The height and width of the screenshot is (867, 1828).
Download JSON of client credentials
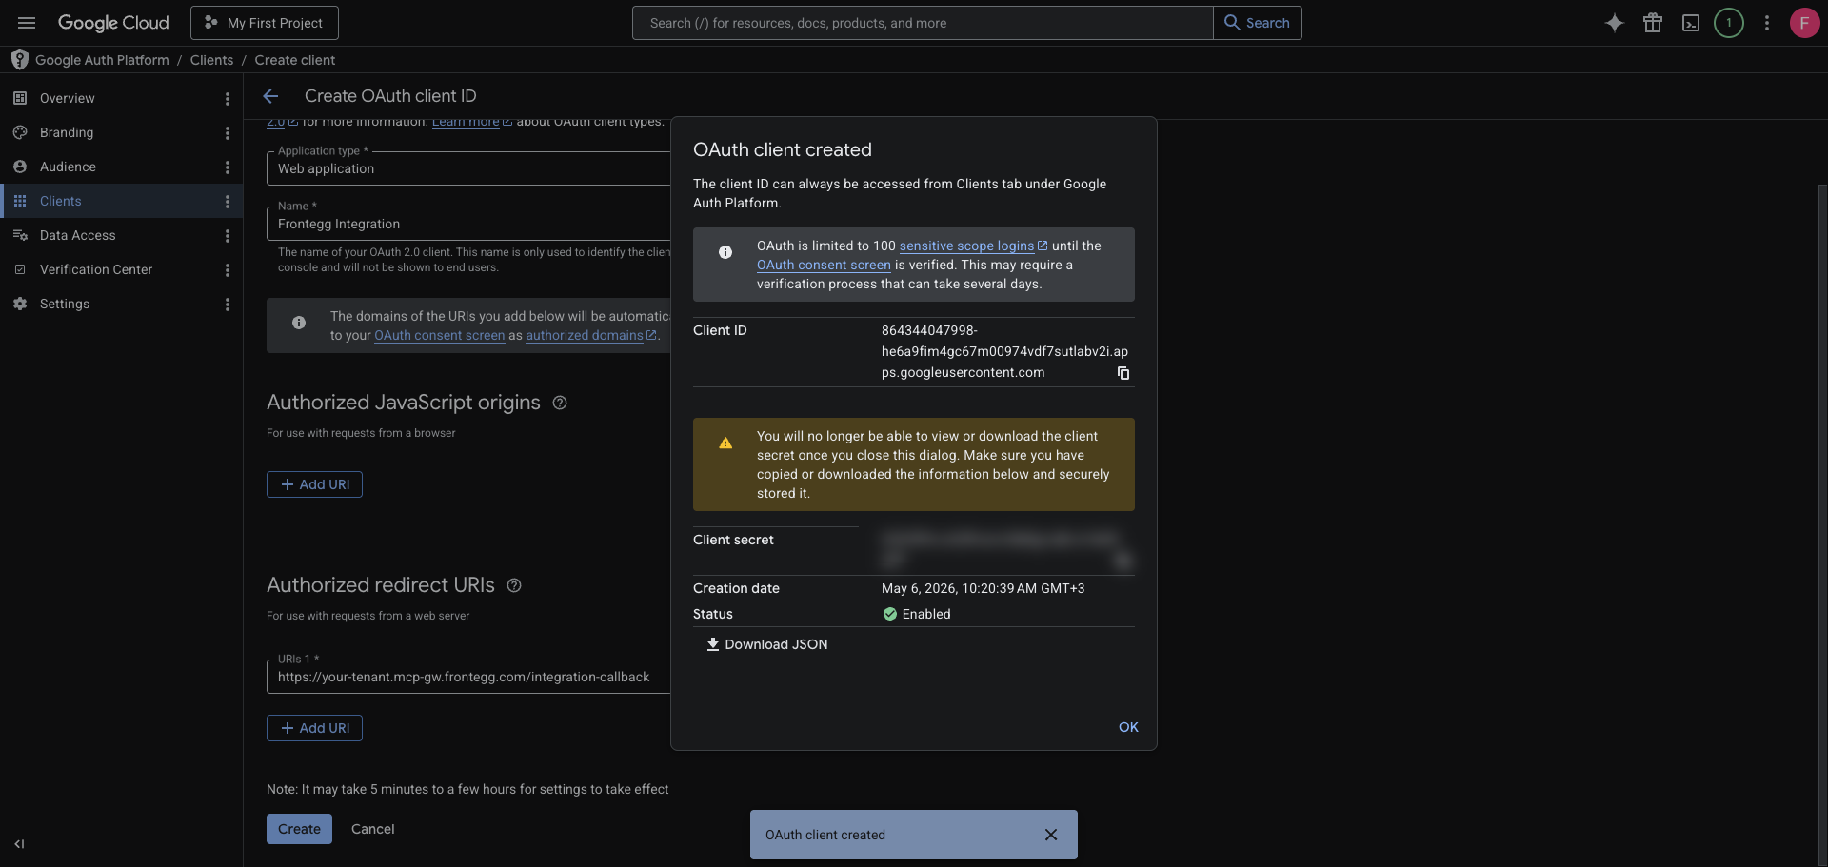[767, 644]
